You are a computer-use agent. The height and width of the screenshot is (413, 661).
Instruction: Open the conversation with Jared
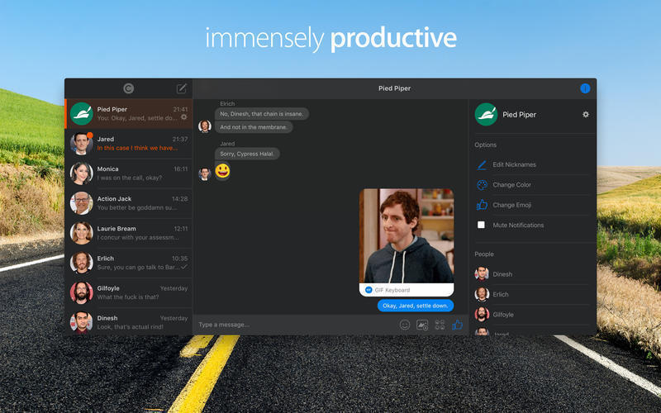(129, 144)
